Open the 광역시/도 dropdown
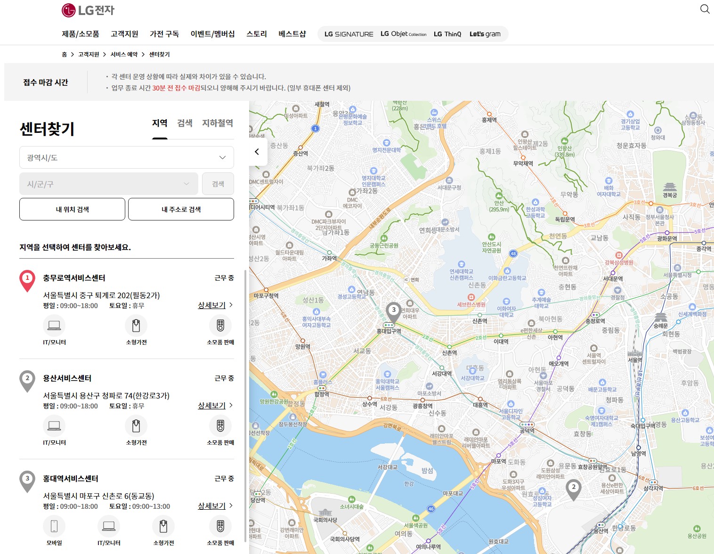This screenshot has width=714, height=554. click(x=126, y=157)
